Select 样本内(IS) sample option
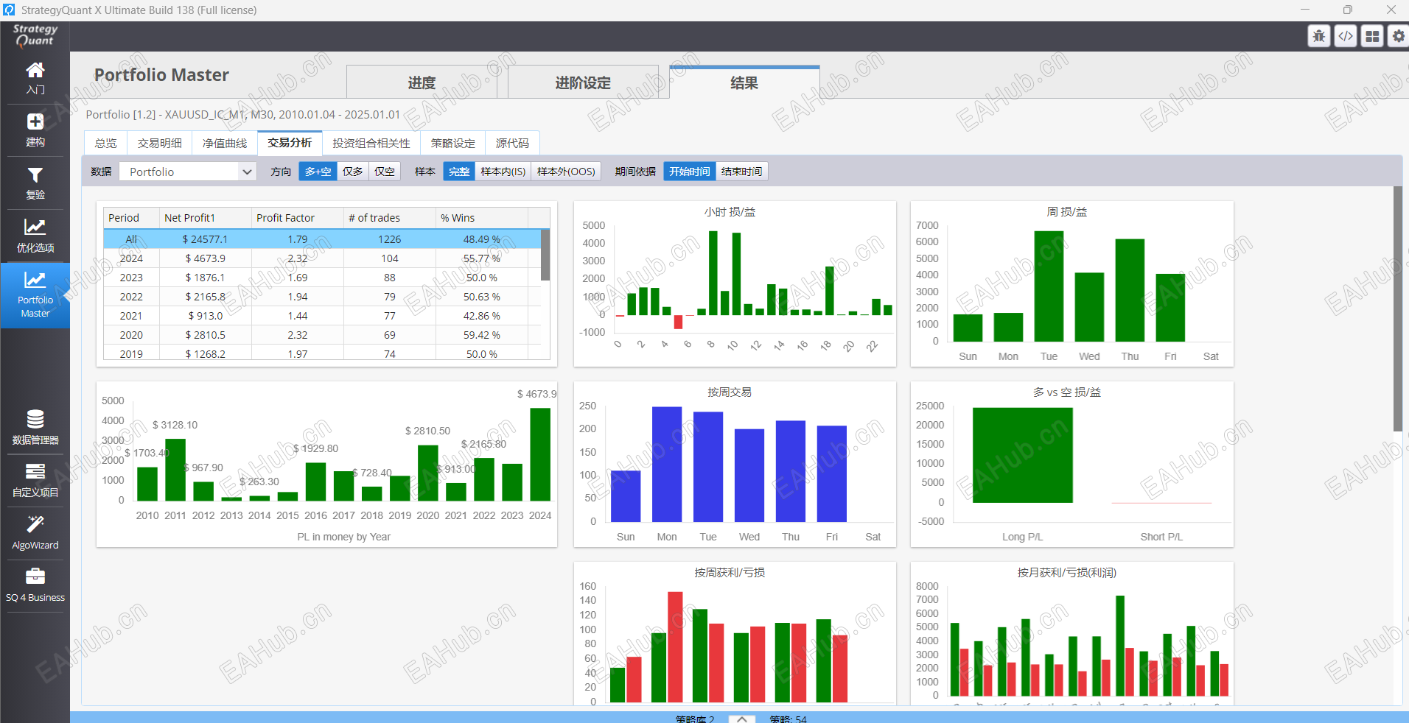Screen dimensions: 1409x723 [x=503, y=172]
